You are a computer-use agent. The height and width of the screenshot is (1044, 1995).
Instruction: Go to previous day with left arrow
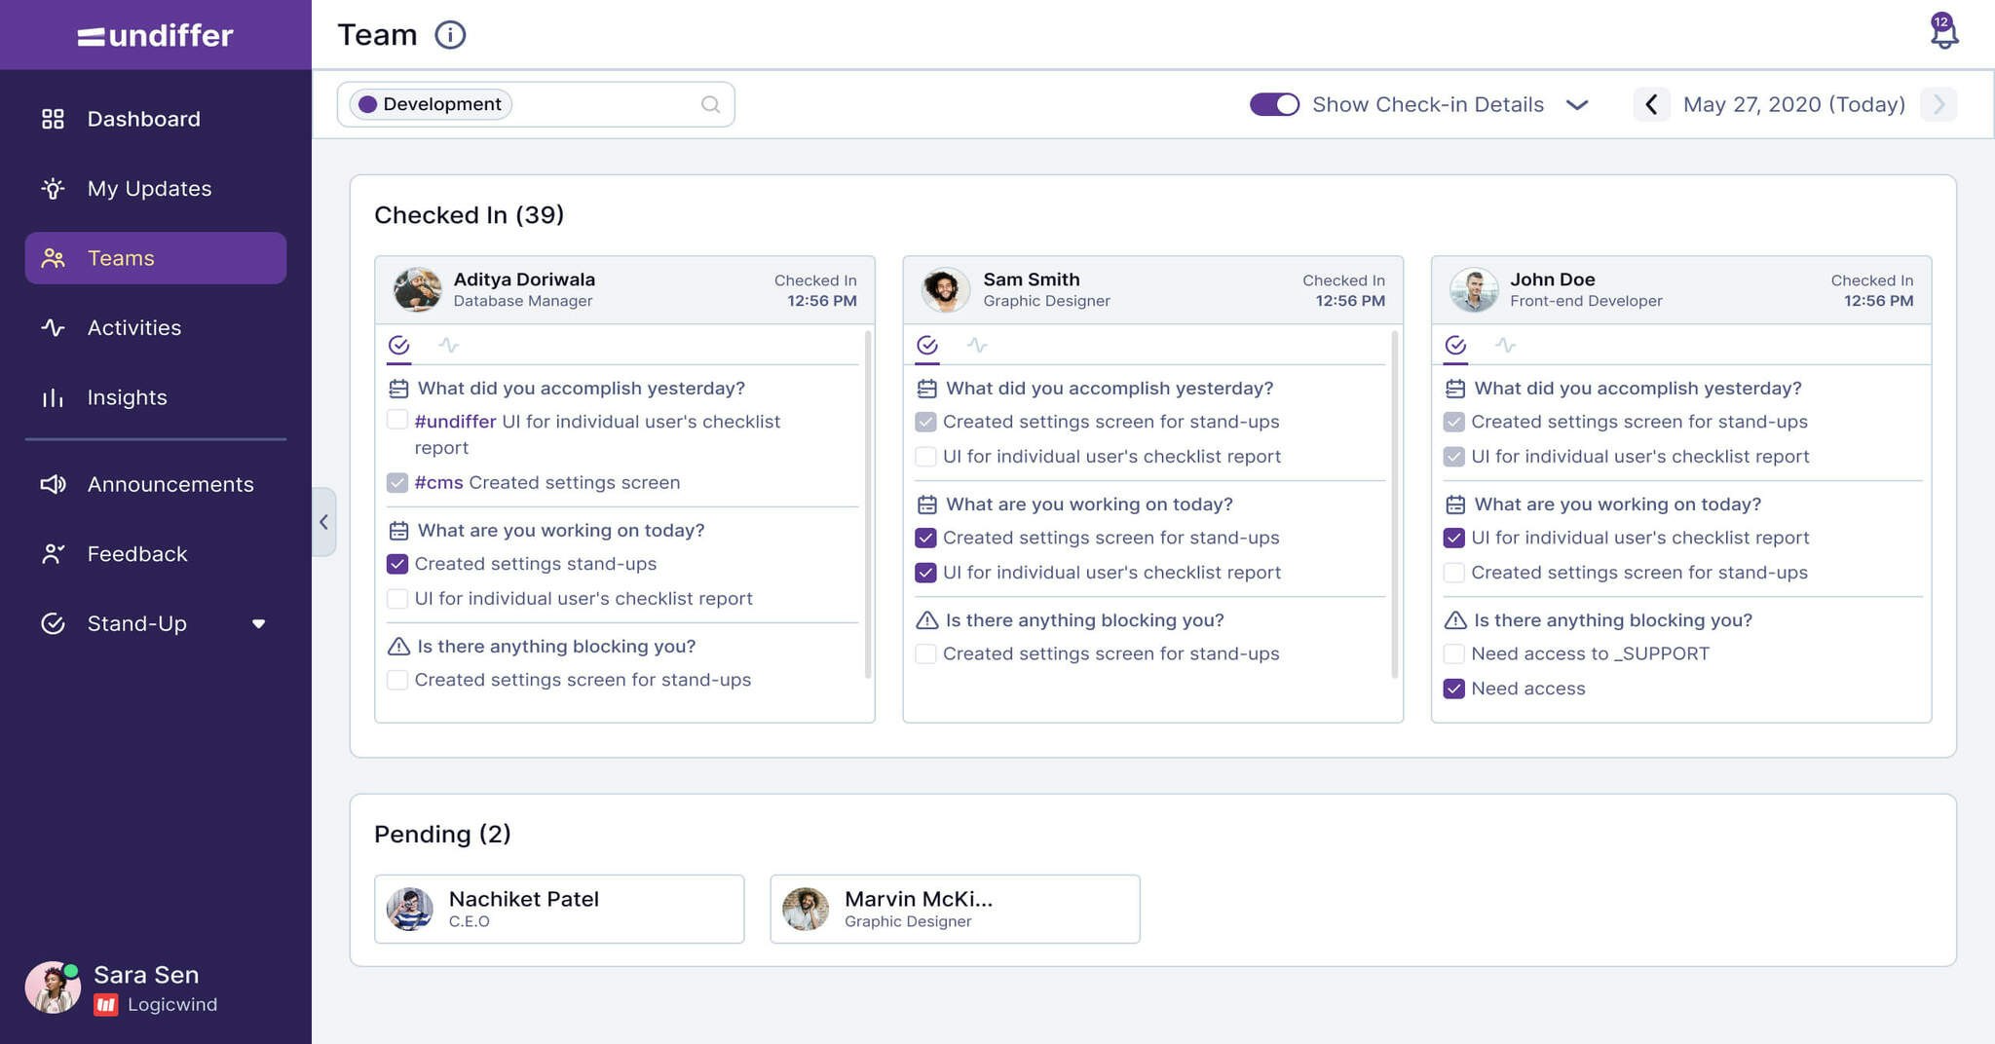(1651, 104)
